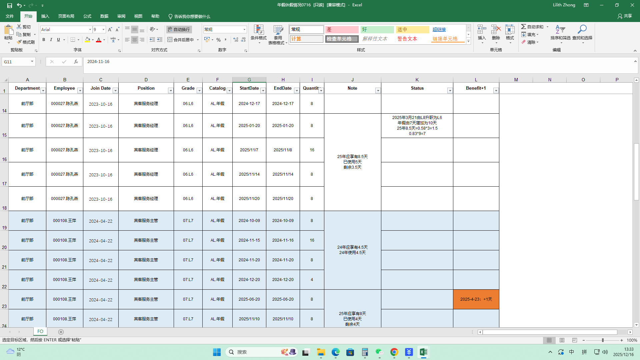
Task: Open Conditional Formatting menu icon
Action: (258, 30)
